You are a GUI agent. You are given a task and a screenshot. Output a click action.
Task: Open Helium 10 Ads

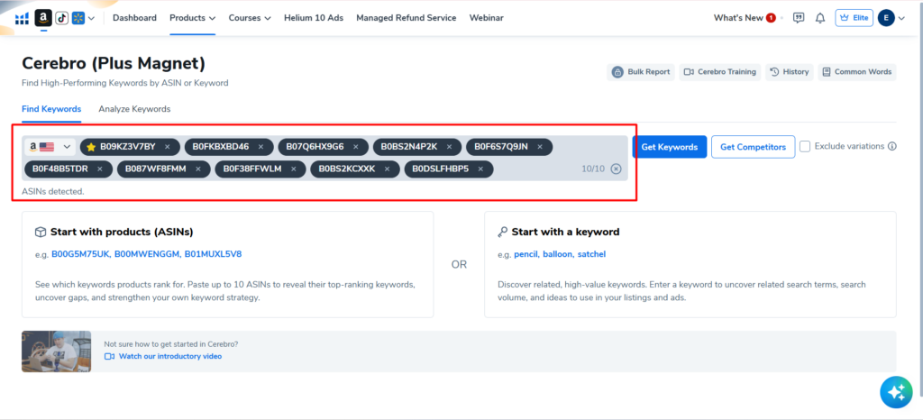pos(314,18)
